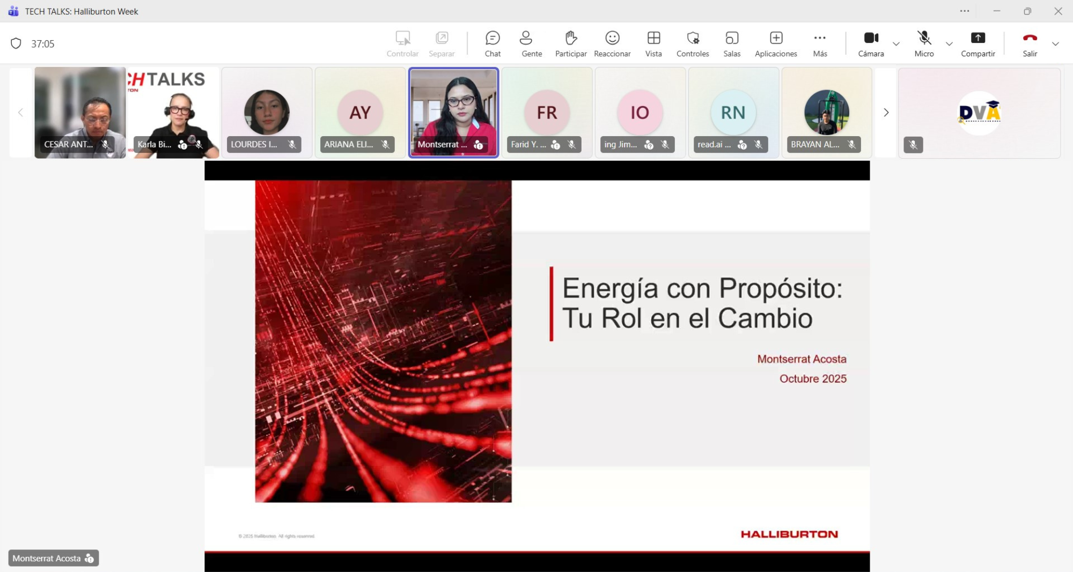Raise hand with Participar button
Image resolution: width=1073 pixels, height=572 pixels.
click(x=570, y=43)
